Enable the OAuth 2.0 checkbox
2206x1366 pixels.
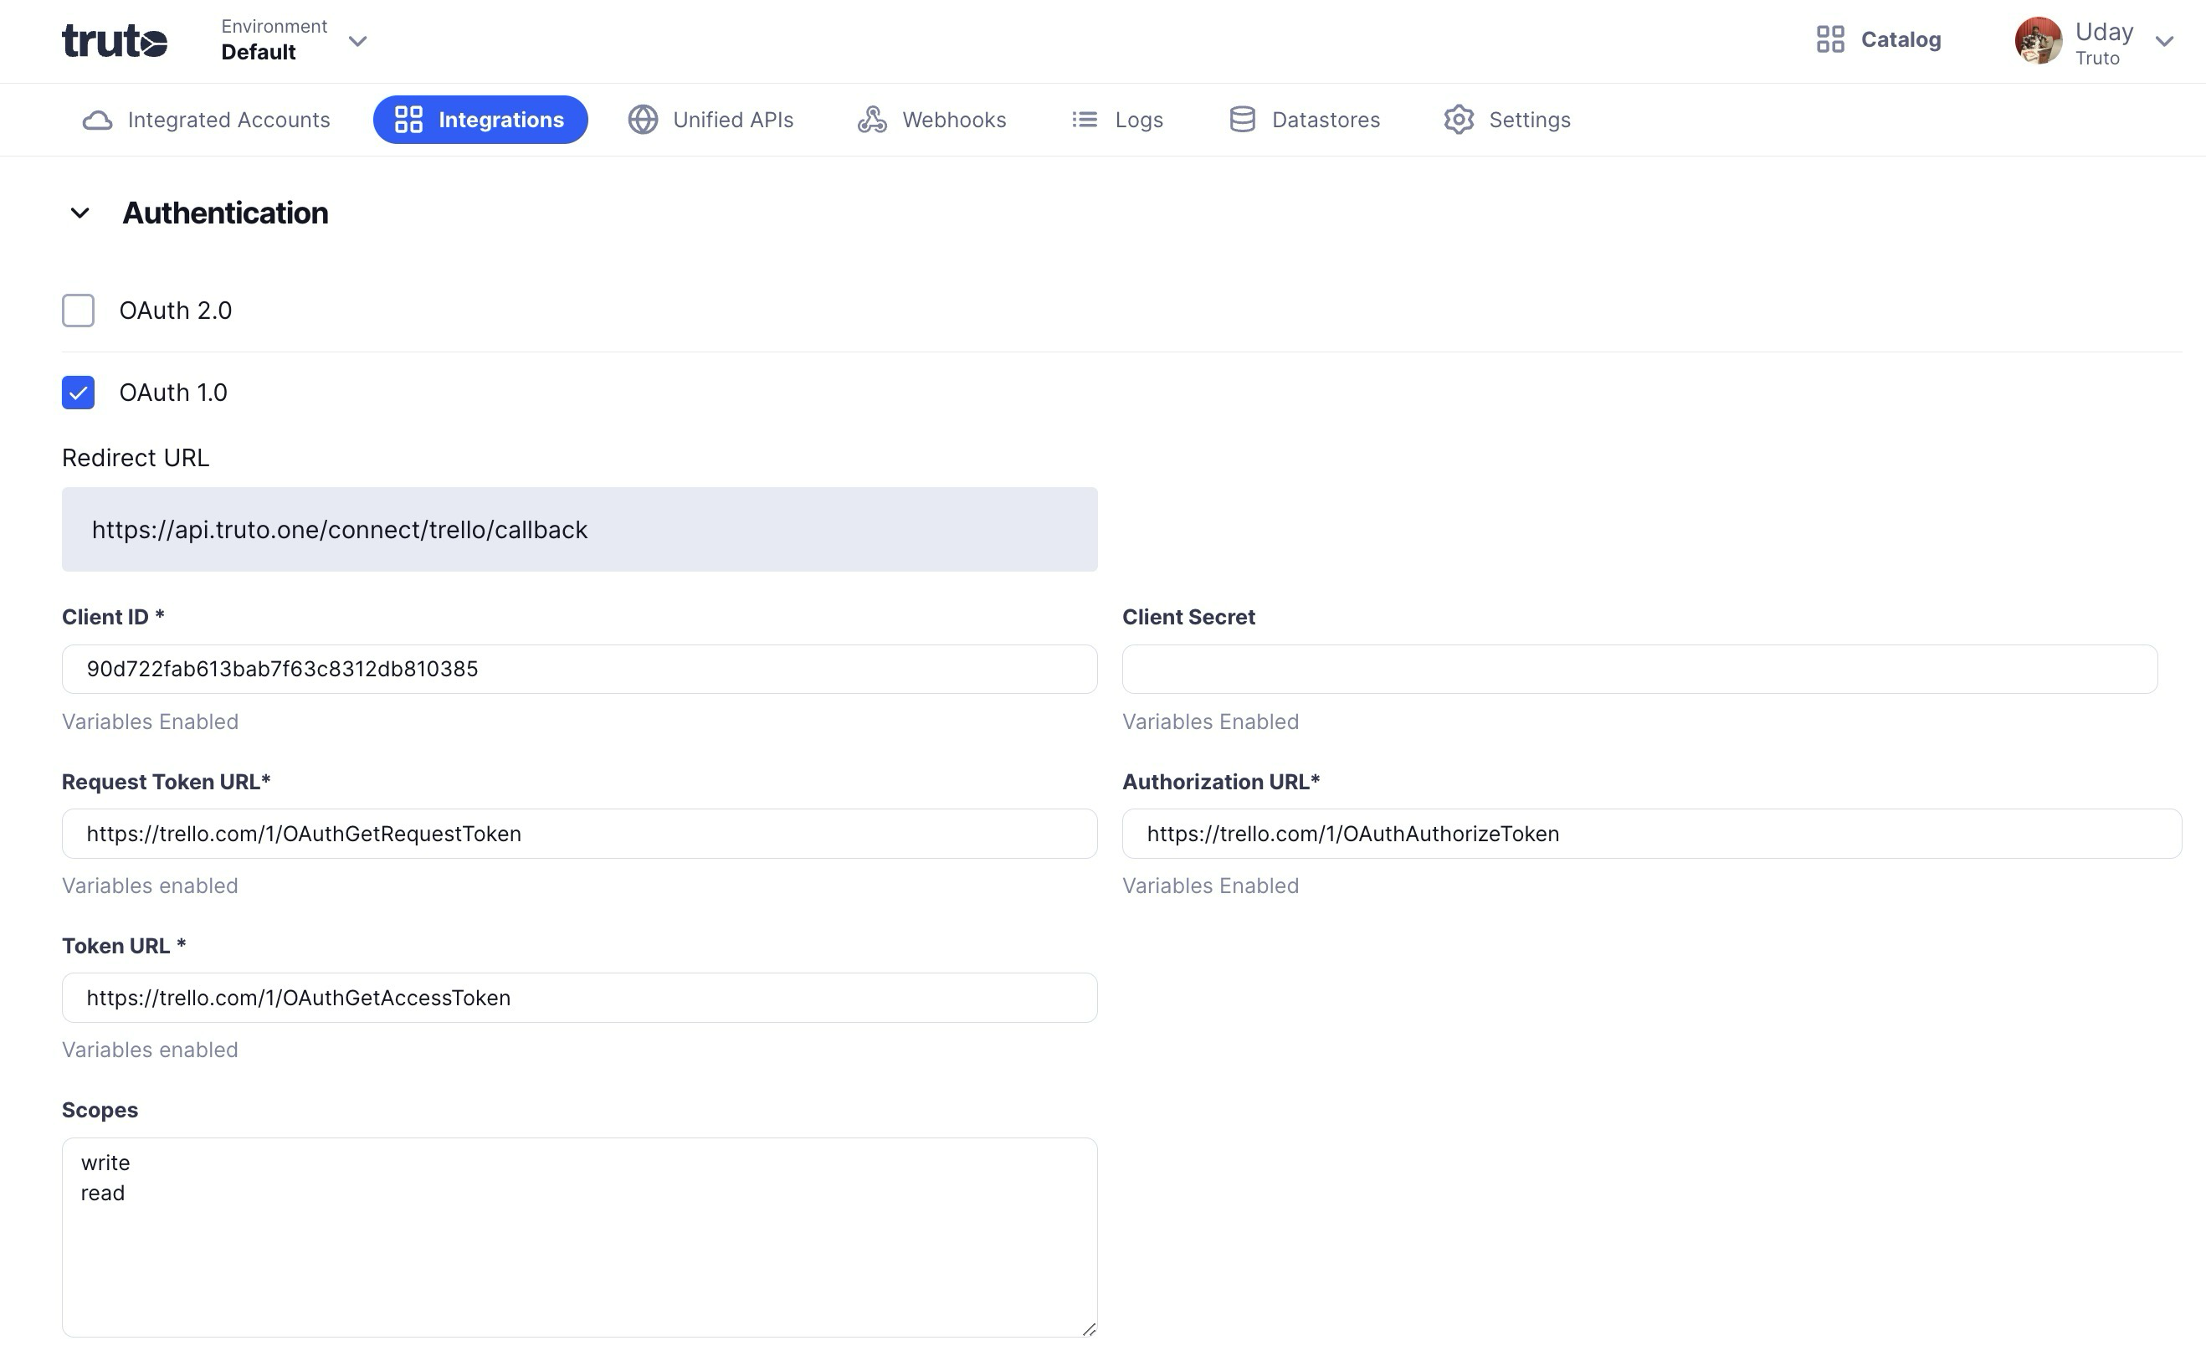(79, 310)
